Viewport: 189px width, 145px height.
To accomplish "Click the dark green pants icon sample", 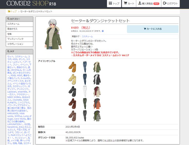I will pyautogui.click(x=85, y=103).
